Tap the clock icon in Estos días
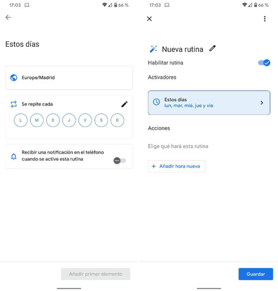The image size is (278, 291). click(156, 102)
